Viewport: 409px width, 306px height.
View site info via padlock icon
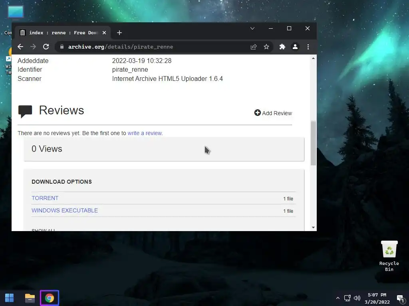[62, 47]
